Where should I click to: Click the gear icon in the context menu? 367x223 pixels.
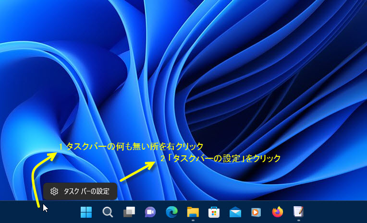[54, 191]
